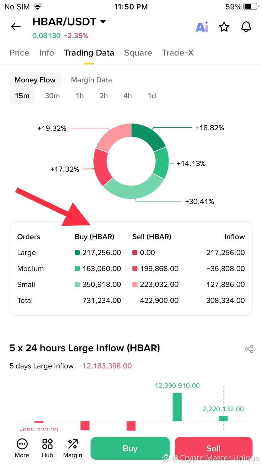Tap the Total sell value 422,900.00
Viewport: 262px width, 466px height.
tap(159, 300)
